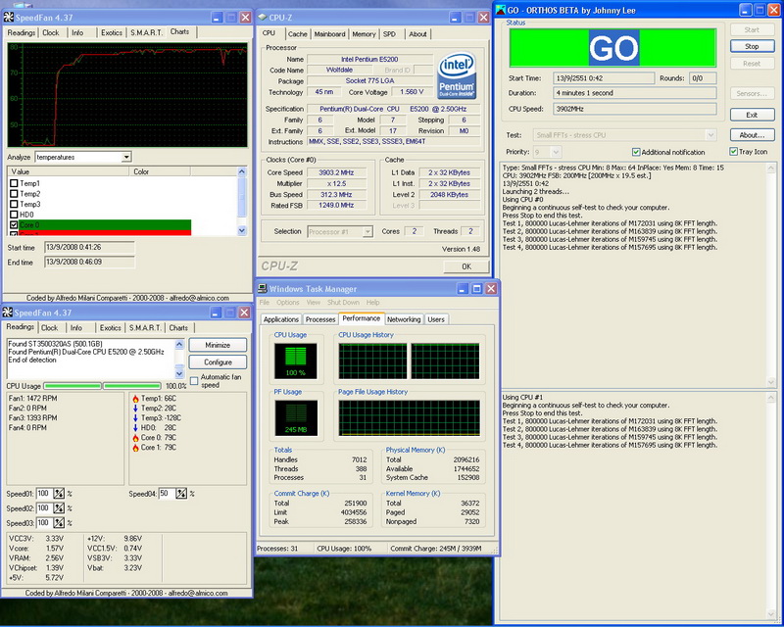The width and height of the screenshot is (784, 627).
Task: Click the Configure button in SpeedFan
Action: 218,362
